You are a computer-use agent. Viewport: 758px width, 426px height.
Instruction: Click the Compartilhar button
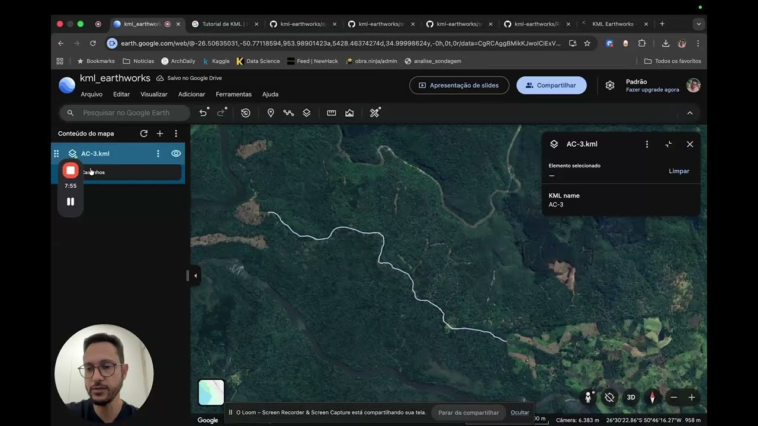(551, 85)
